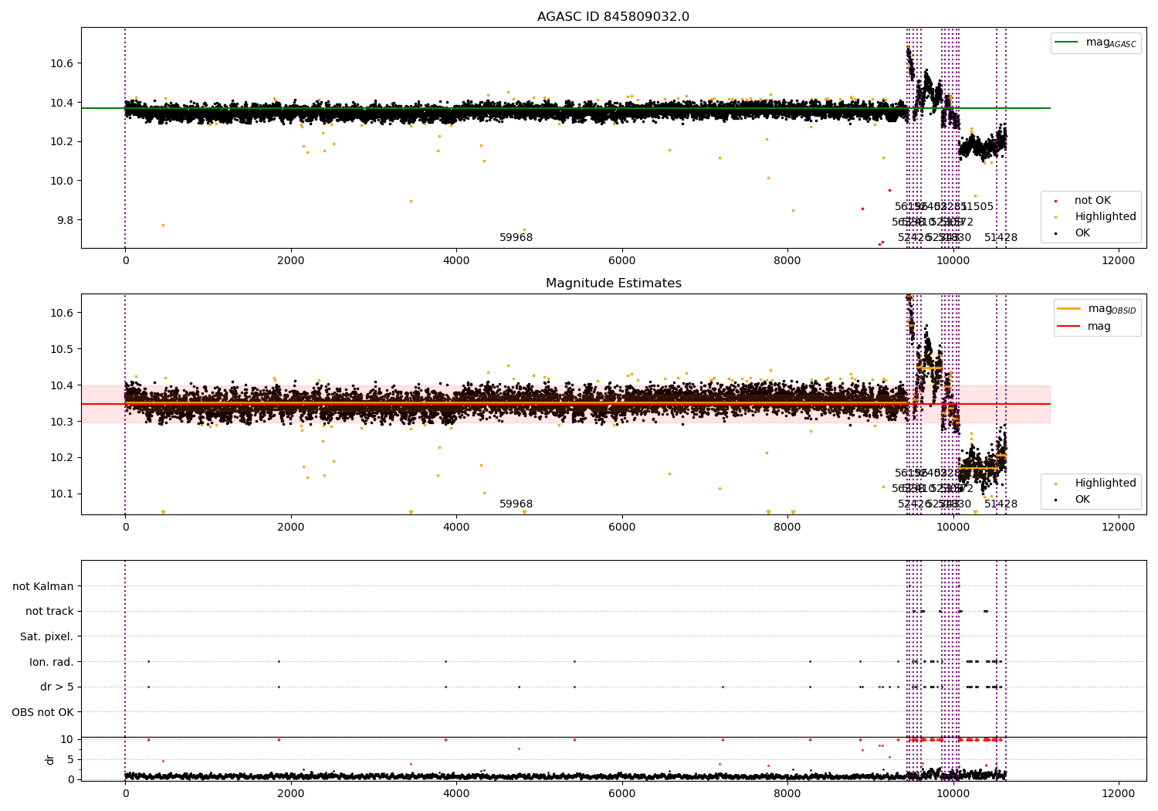The width and height of the screenshot is (1158, 811).
Task: Click the "Ion. rad." axis label
Action: click(x=52, y=662)
